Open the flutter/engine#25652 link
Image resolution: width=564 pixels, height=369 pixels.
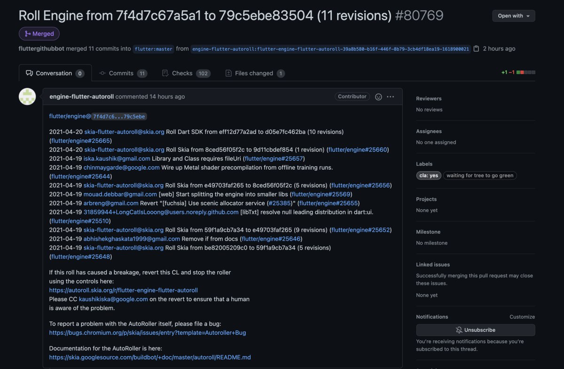(x=360, y=230)
